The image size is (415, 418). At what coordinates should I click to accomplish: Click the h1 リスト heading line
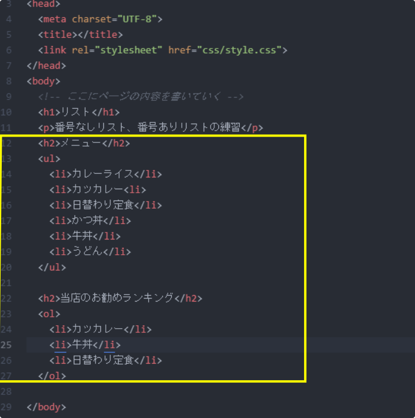pyautogui.click(x=79, y=112)
